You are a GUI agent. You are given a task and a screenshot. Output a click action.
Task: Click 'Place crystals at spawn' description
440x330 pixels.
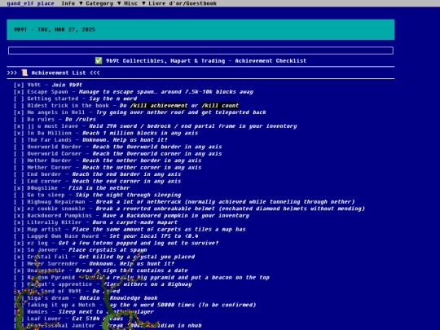point(108,250)
